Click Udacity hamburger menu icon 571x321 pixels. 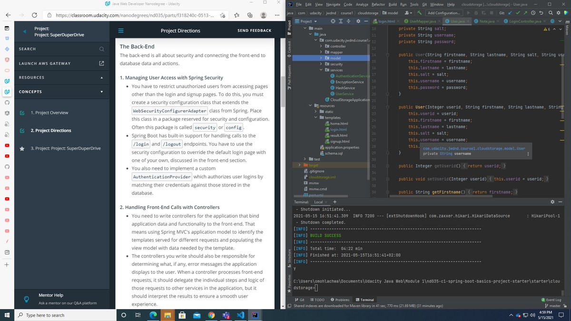pyautogui.click(x=121, y=30)
